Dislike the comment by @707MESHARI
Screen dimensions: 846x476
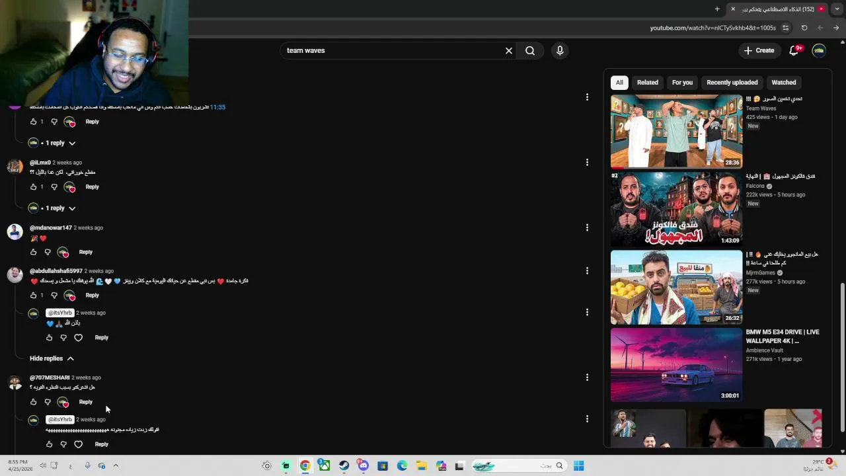[48, 402]
